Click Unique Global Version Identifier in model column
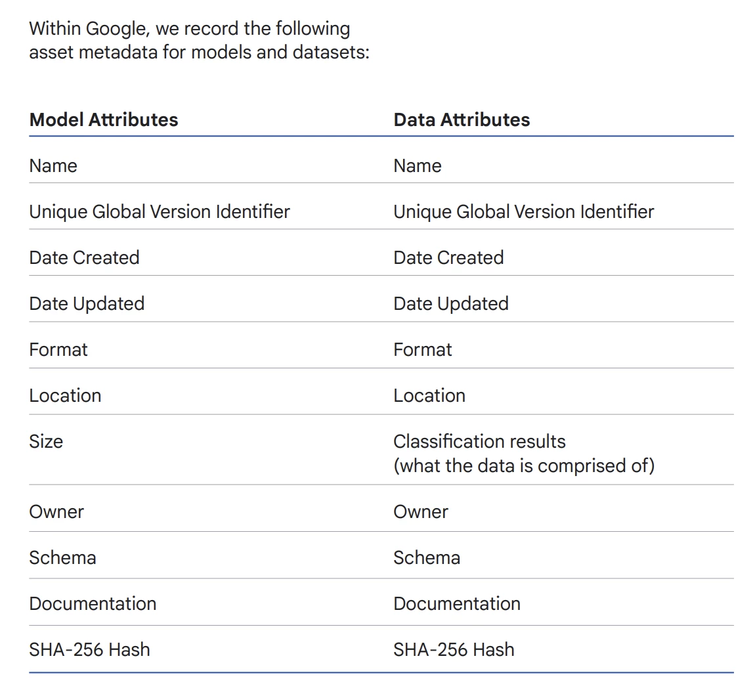Screen dimensions: 755x692 pos(160,212)
